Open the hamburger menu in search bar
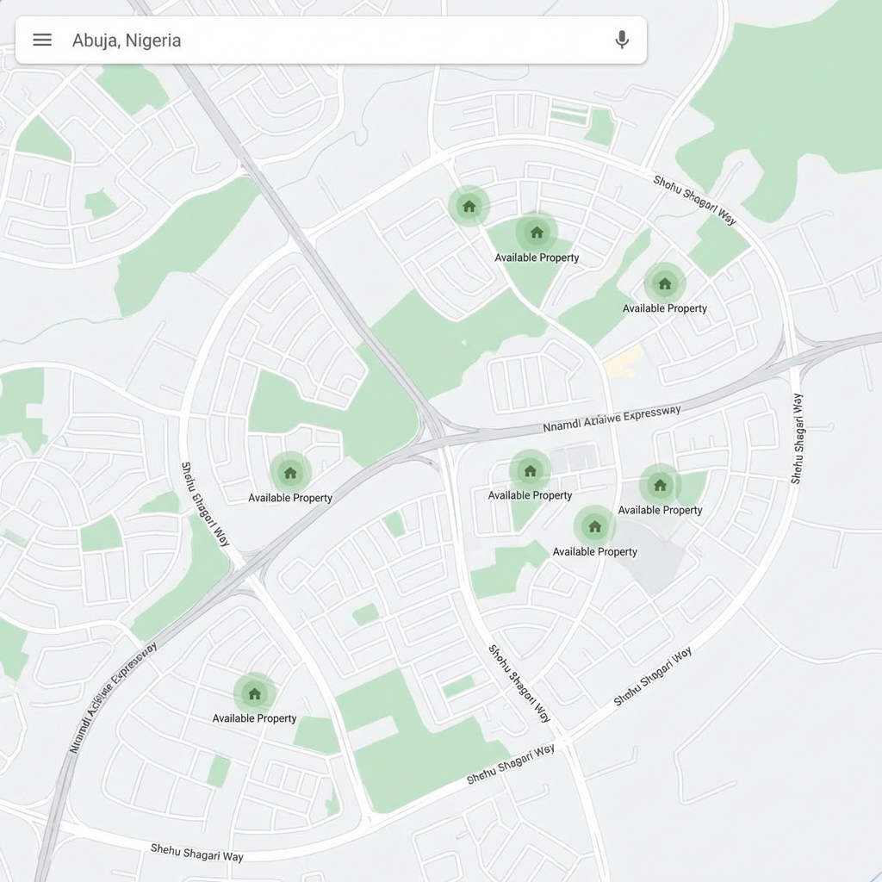882x882 pixels. coord(42,40)
